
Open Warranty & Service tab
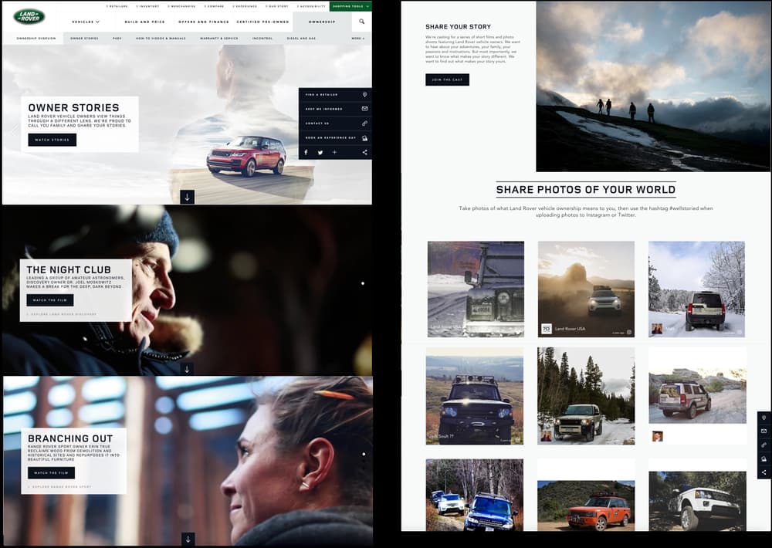point(219,38)
